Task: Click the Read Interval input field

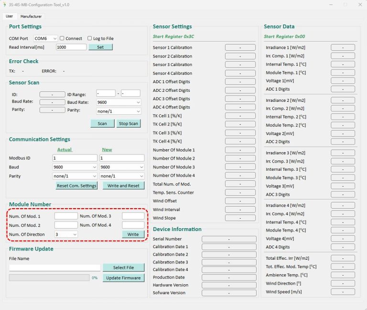Action: click(71, 47)
